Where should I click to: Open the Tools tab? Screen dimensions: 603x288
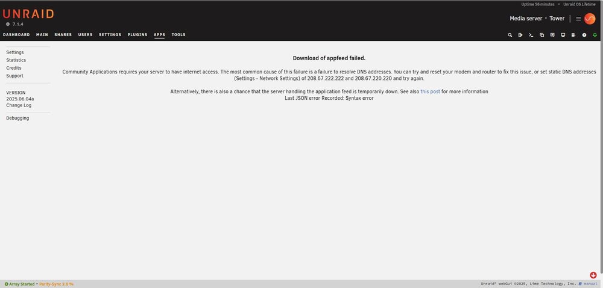178,34
